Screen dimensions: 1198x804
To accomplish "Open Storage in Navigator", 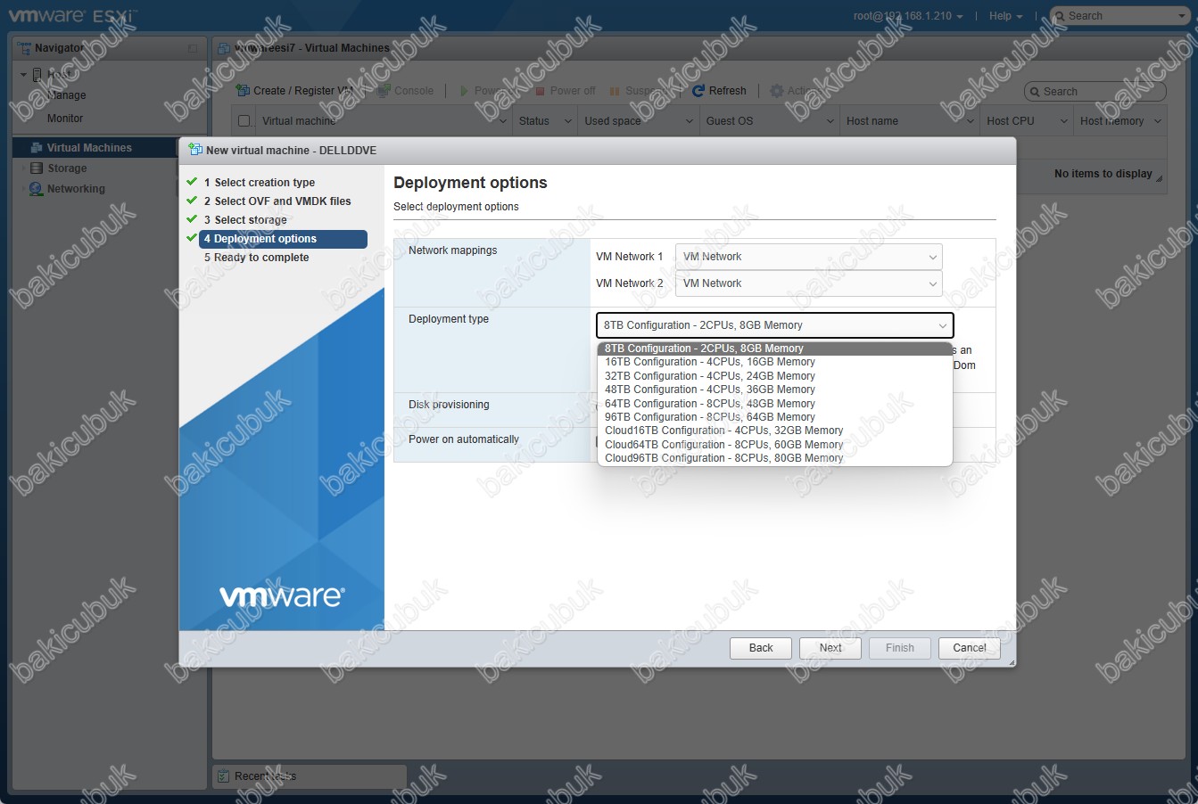I will 67,168.
